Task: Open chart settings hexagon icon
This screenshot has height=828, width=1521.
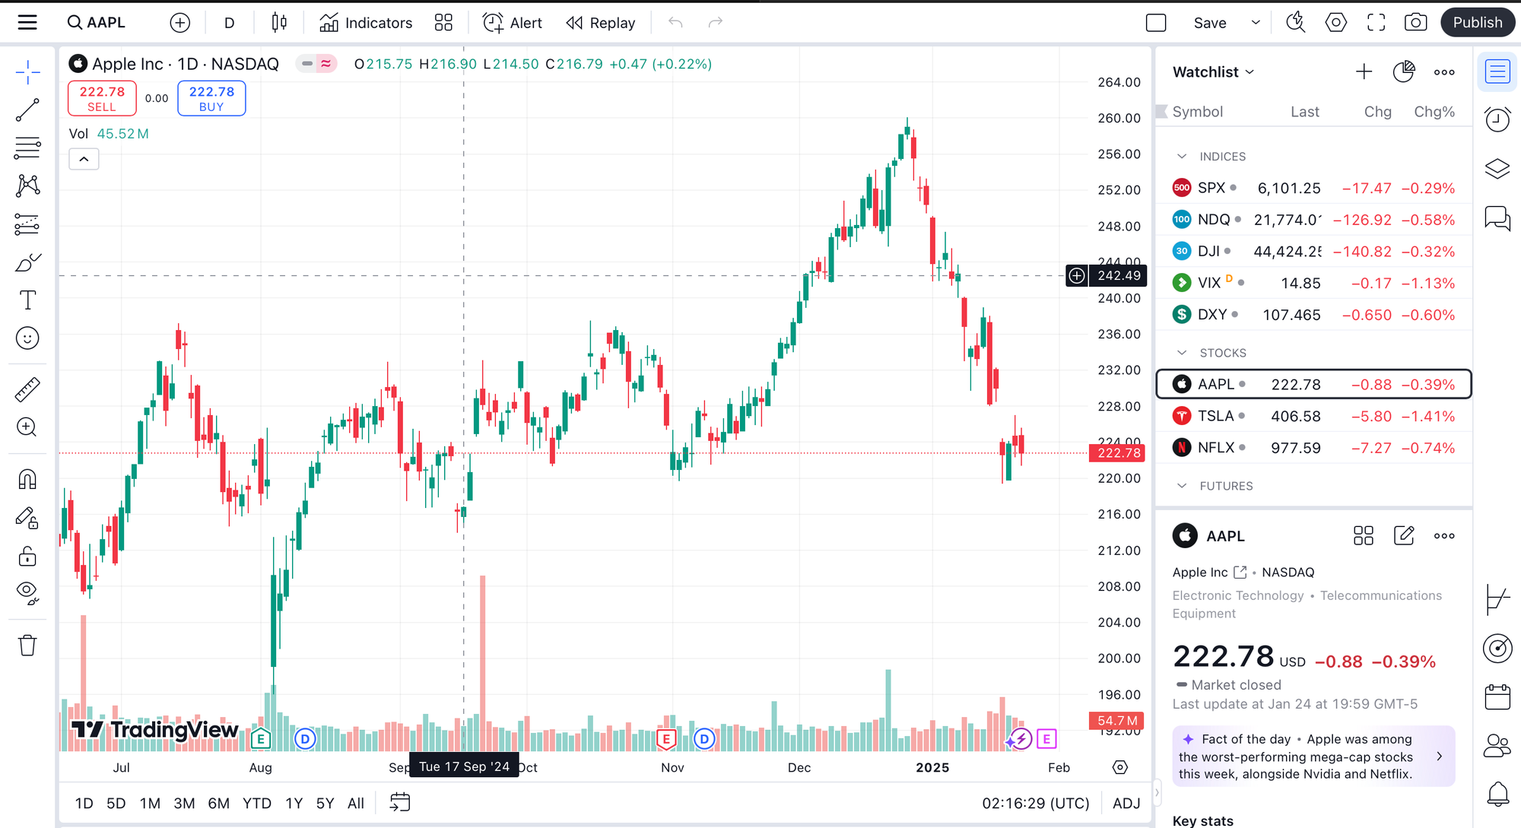Action: tap(1335, 23)
